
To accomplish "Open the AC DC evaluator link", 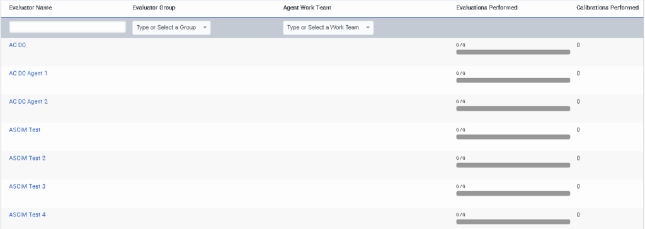I will tap(17, 45).
